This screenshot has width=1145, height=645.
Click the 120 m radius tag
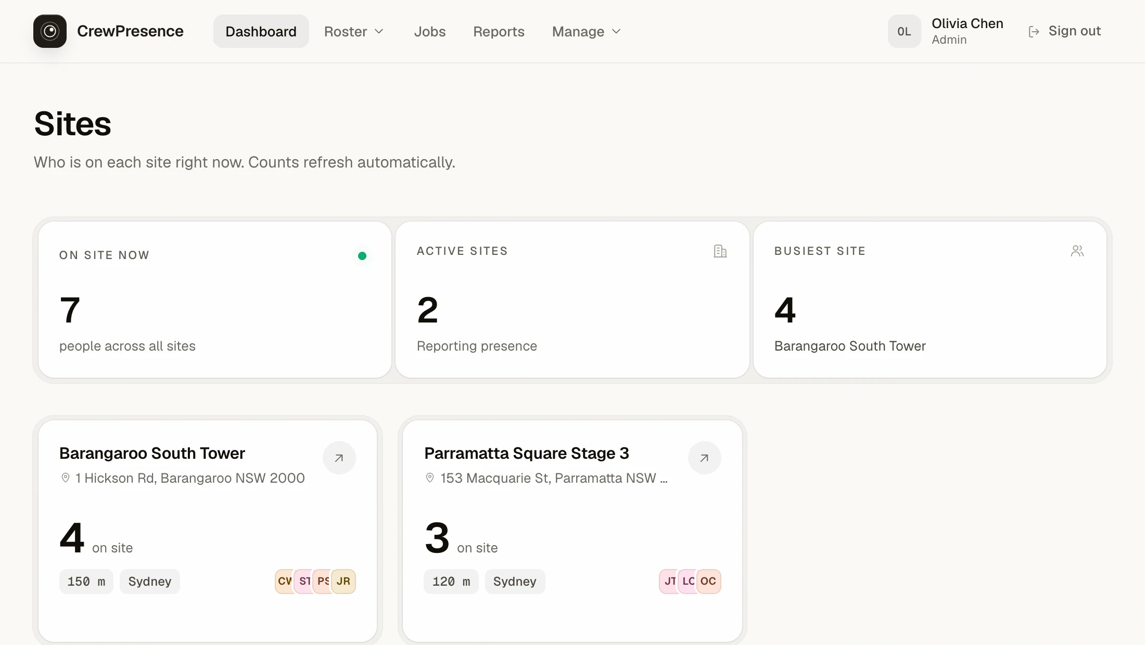(x=451, y=581)
